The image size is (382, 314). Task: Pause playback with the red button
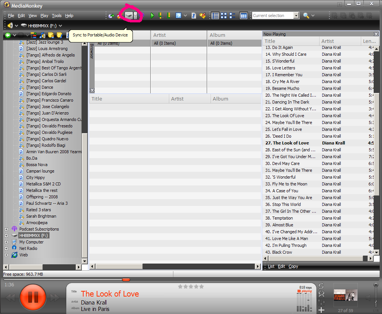33,297
